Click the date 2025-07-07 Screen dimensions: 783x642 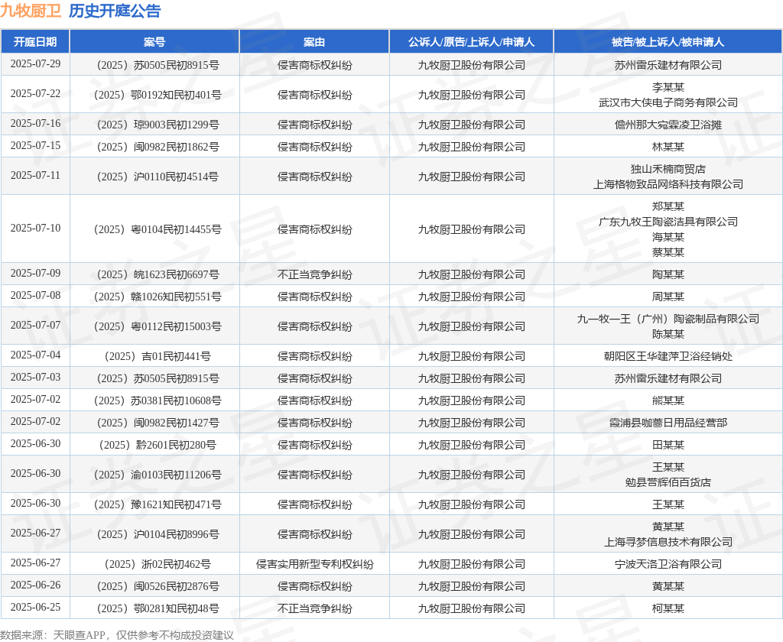pyautogui.click(x=35, y=326)
